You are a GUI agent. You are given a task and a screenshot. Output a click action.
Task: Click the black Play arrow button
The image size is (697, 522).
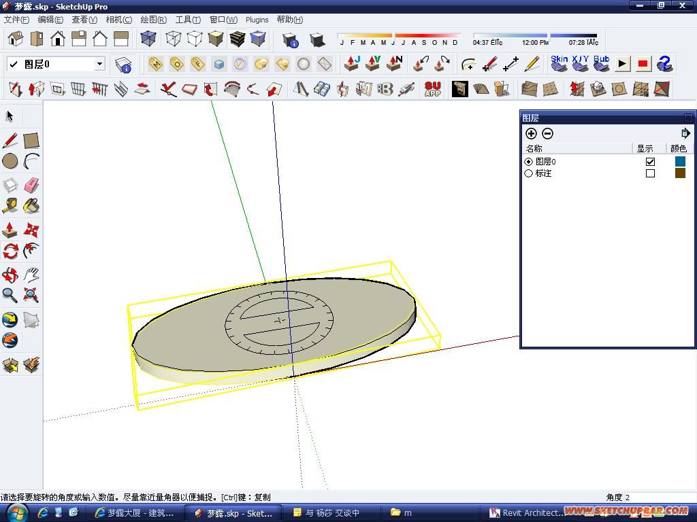622,64
